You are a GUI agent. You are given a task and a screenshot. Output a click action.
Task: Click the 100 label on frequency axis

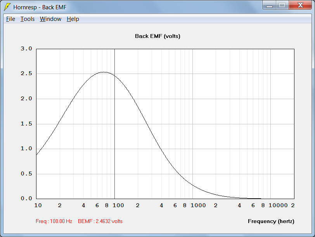pyautogui.click(x=118, y=205)
